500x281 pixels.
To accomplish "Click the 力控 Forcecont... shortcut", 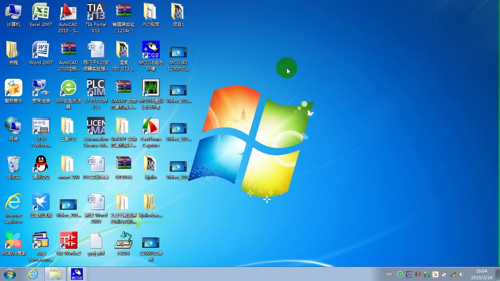I will point(41,247).
